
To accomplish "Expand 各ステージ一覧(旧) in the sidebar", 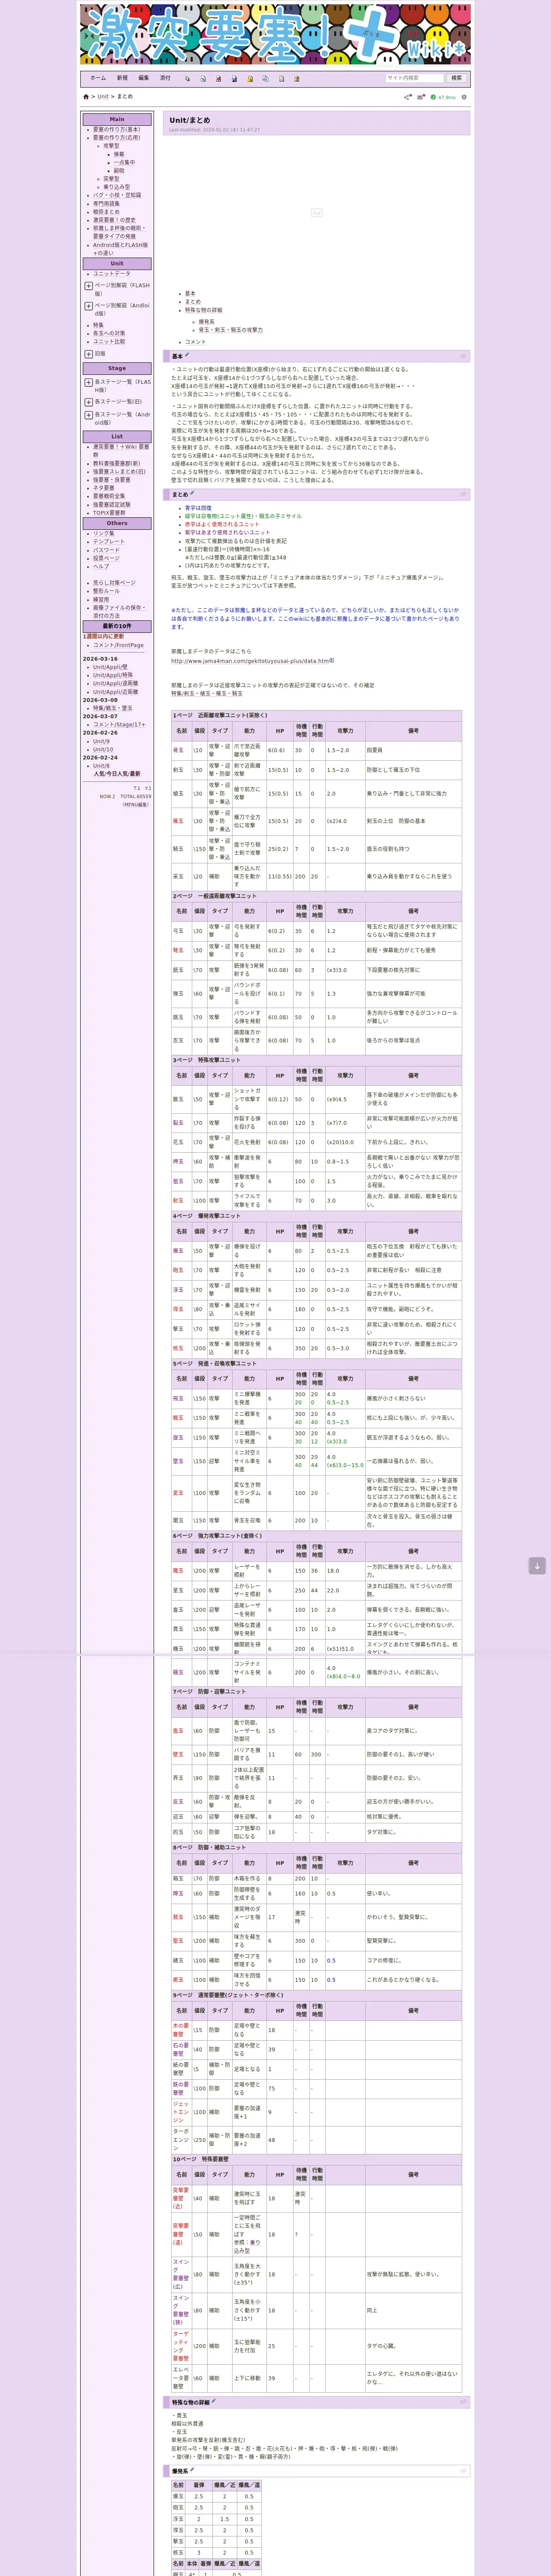I will pyautogui.click(x=89, y=402).
